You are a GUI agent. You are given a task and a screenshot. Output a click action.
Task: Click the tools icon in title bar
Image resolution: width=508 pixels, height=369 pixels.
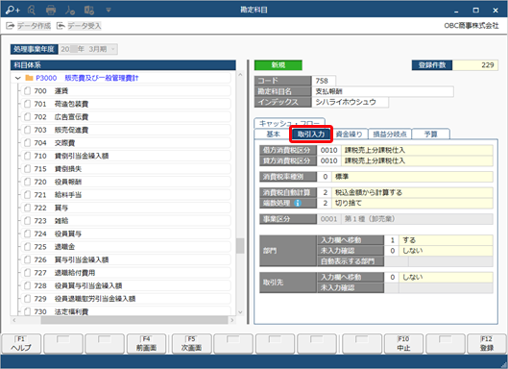[70, 11]
